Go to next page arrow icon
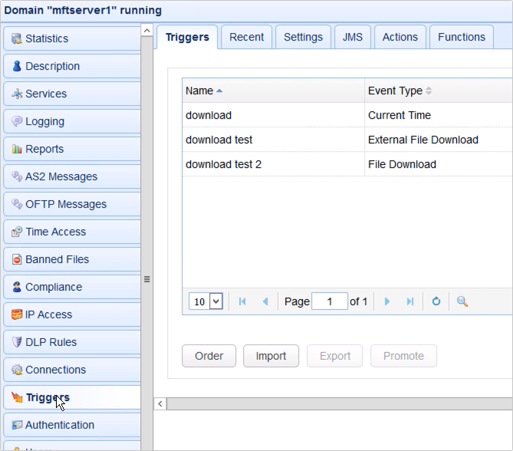The width and height of the screenshot is (513, 451). click(x=386, y=301)
